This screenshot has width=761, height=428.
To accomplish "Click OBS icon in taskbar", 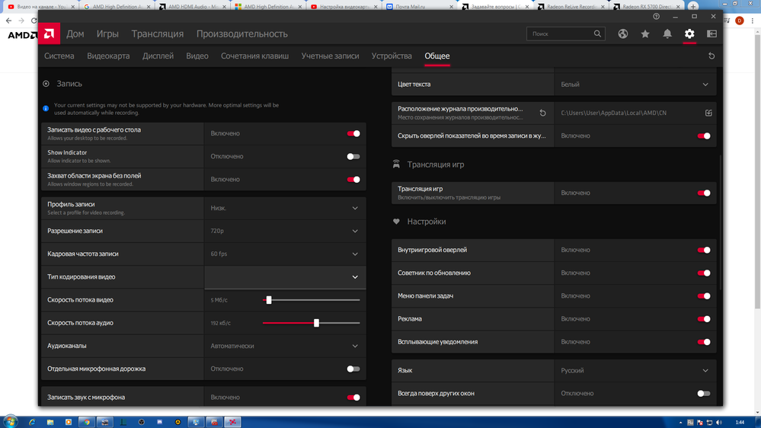I will tap(141, 422).
